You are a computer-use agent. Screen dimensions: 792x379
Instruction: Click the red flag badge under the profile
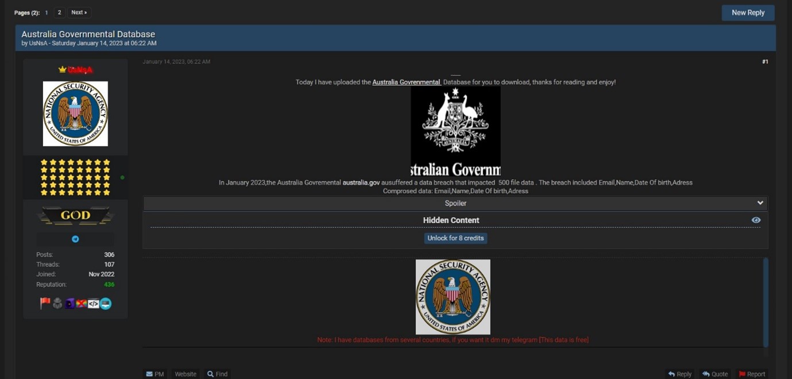click(45, 303)
